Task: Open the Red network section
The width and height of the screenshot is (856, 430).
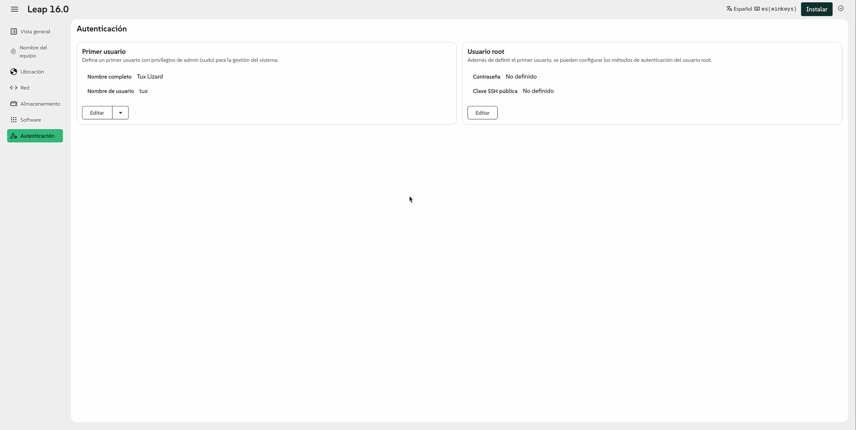Action: pos(25,88)
